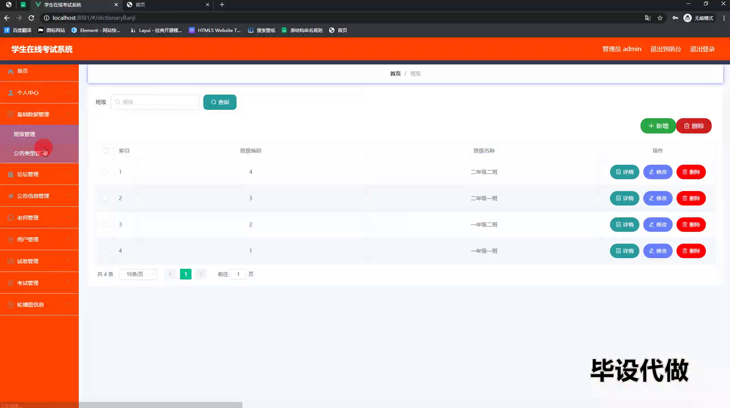Open the 表结构命名规则 bookmark

pos(302,30)
